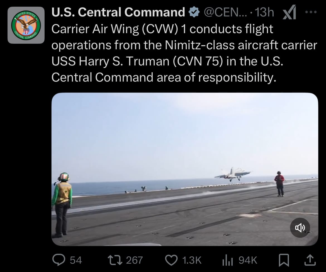View analytics via the bar chart icon
This screenshot has height=272, width=326.
click(227, 260)
